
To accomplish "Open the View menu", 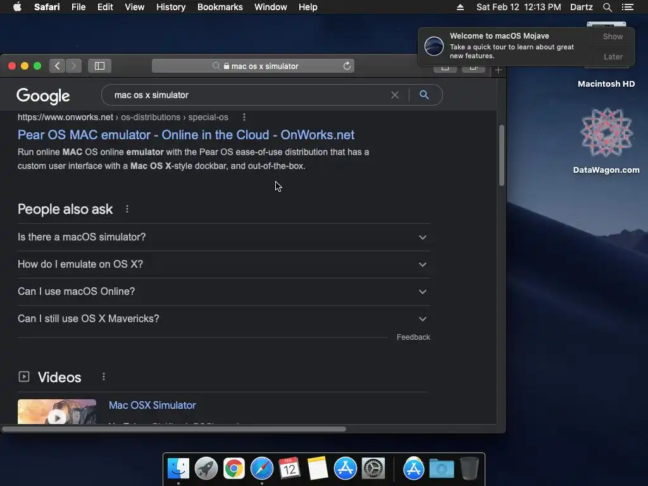I will [x=135, y=7].
